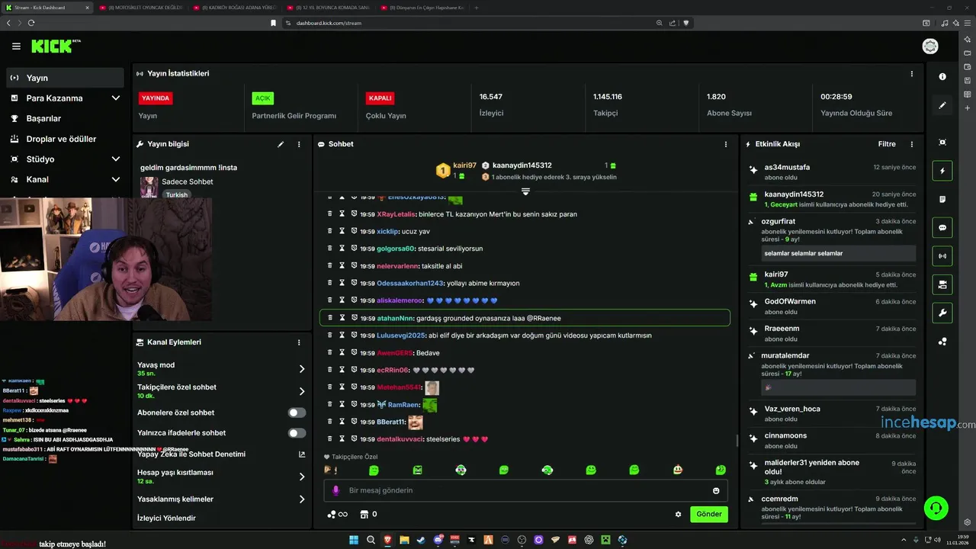The image size is (976, 549).
Task: Open Yasaklanmış kelimeler chevron
Action: [302, 499]
